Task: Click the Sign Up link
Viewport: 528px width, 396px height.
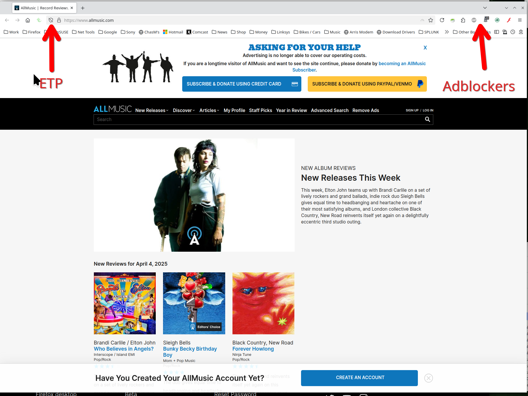Action: pos(412,110)
